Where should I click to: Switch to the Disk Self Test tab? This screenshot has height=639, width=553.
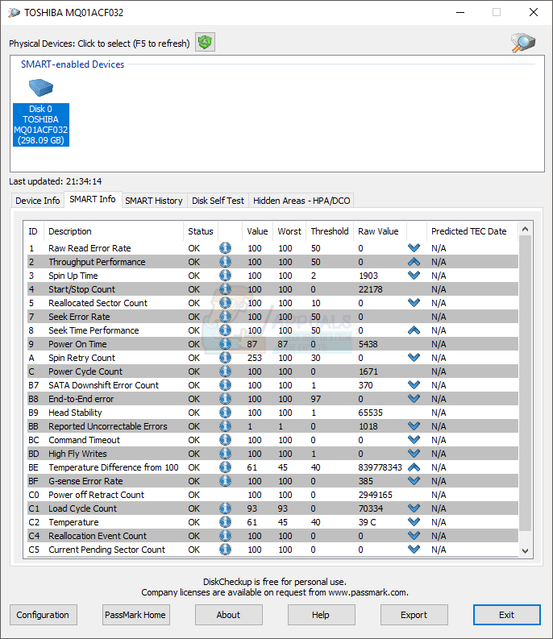218,201
